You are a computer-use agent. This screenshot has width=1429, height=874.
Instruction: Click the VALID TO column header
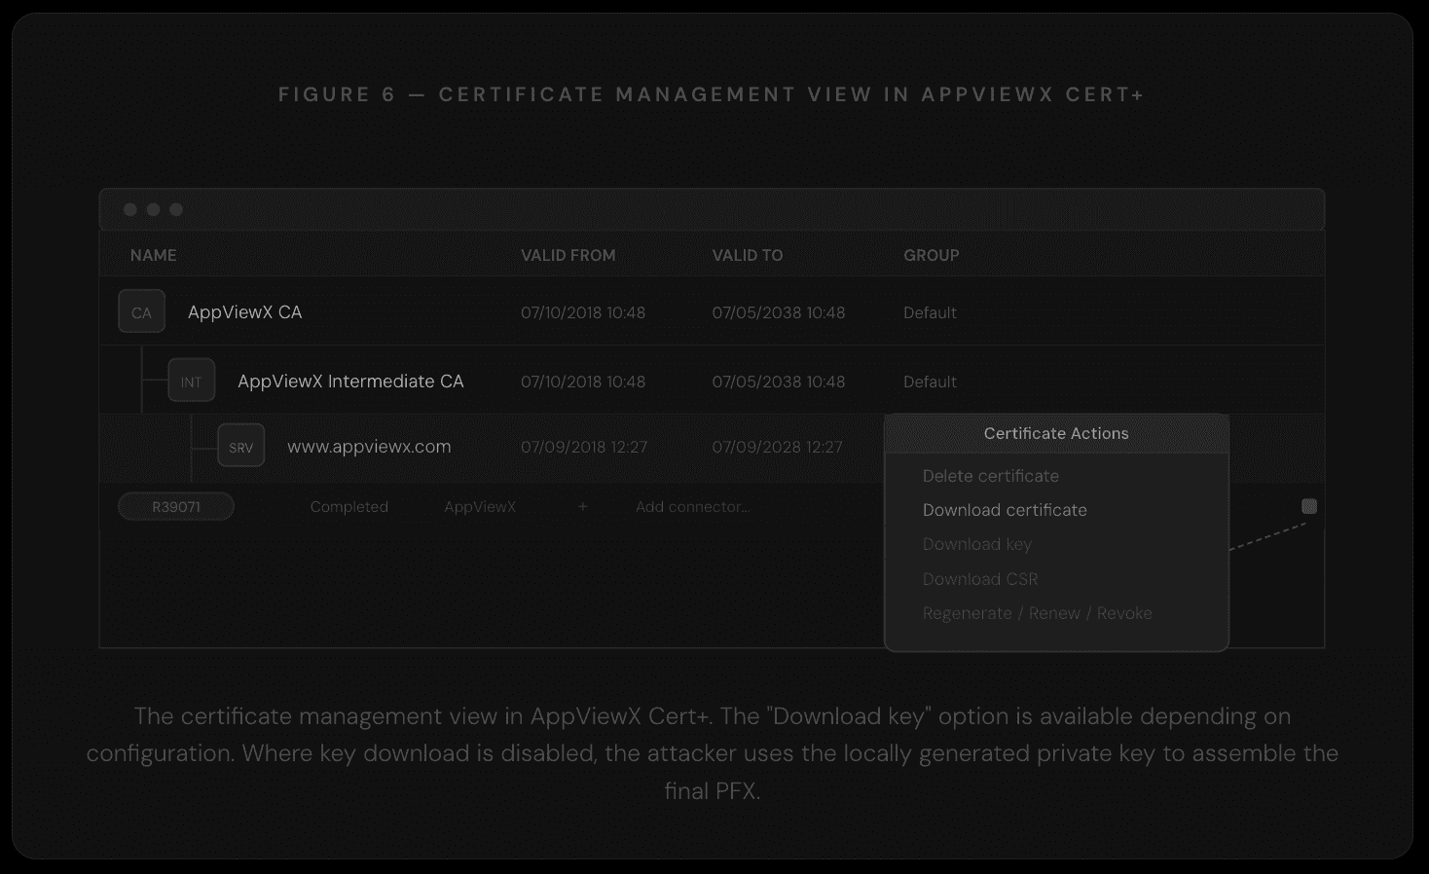[x=748, y=255]
